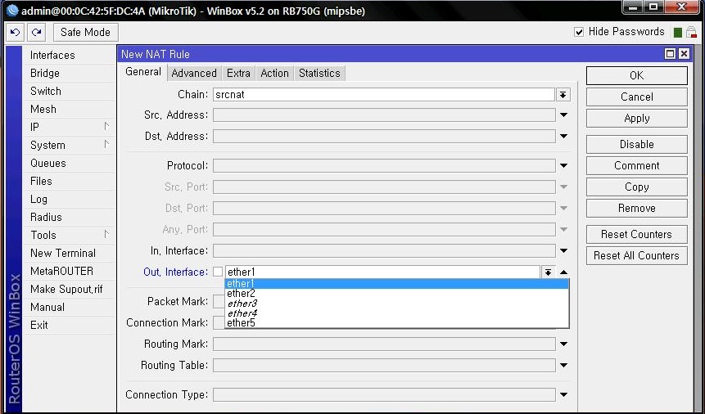The width and height of the screenshot is (705, 414).
Task: Click the Copy button
Action: click(637, 187)
